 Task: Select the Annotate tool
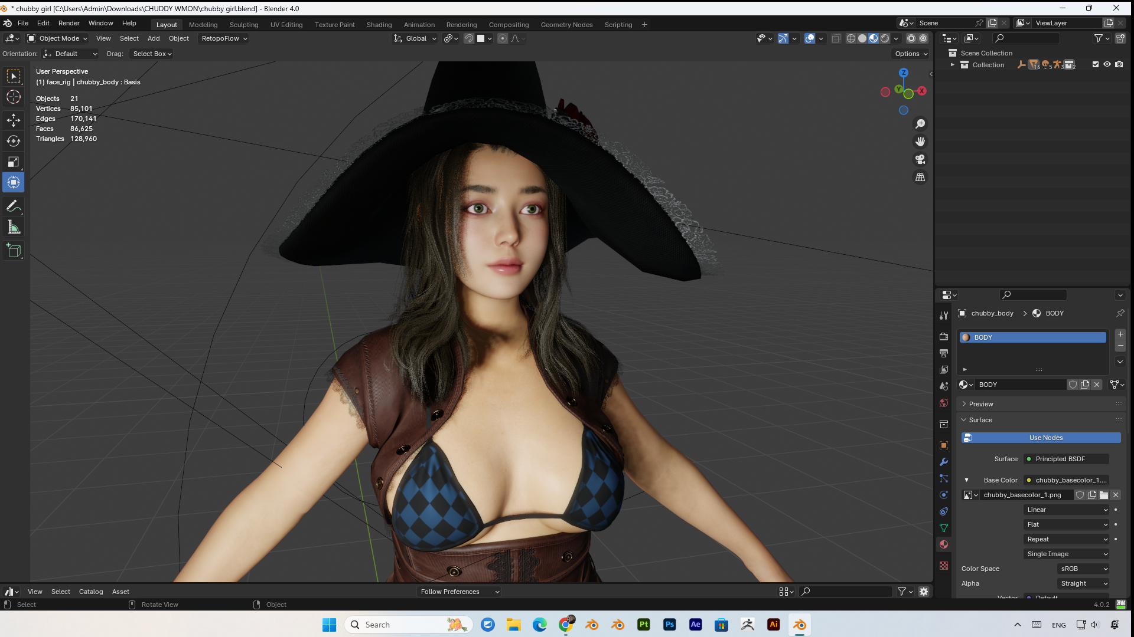(13, 206)
